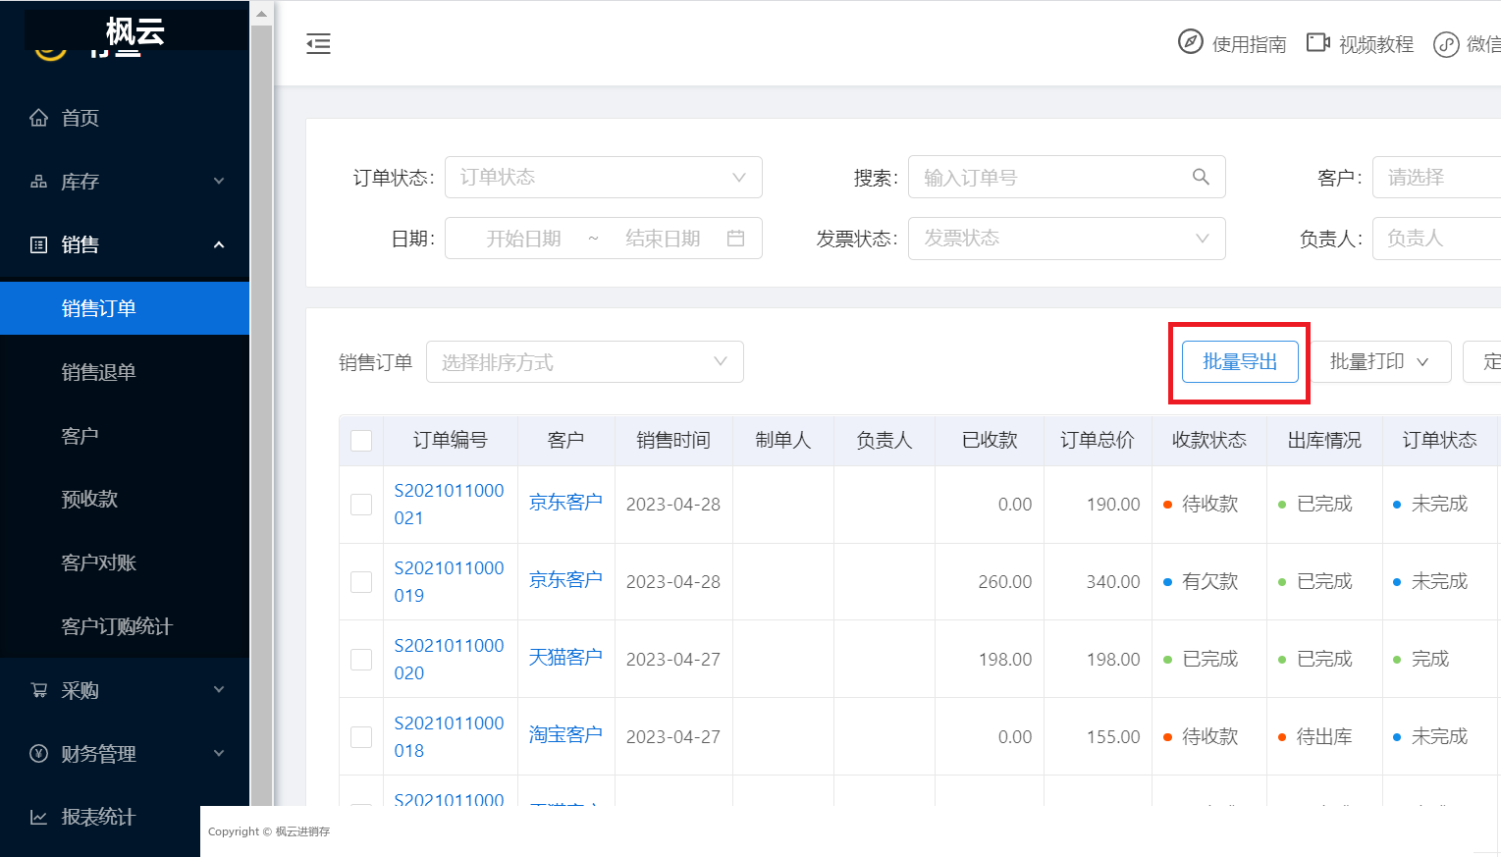Expand the 采购 sidebar menu arrow
This screenshot has width=1501, height=857.
tap(219, 689)
